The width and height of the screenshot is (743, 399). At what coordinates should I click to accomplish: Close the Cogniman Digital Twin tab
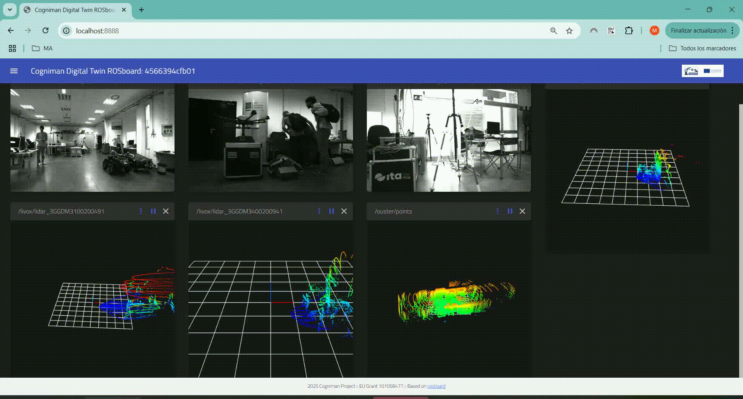124,10
